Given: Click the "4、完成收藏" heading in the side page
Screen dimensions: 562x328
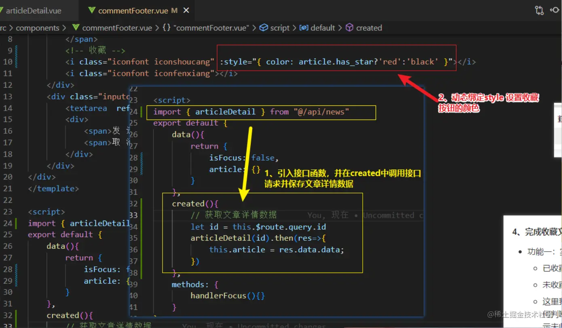Looking at the screenshot, I should 537,232.
